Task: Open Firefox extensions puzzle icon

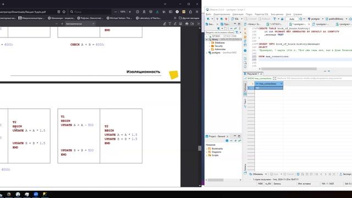Action: click(x=190, y=12)
